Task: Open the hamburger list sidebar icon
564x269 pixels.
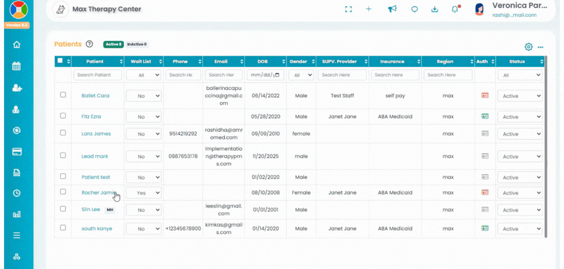Action: 16,235
